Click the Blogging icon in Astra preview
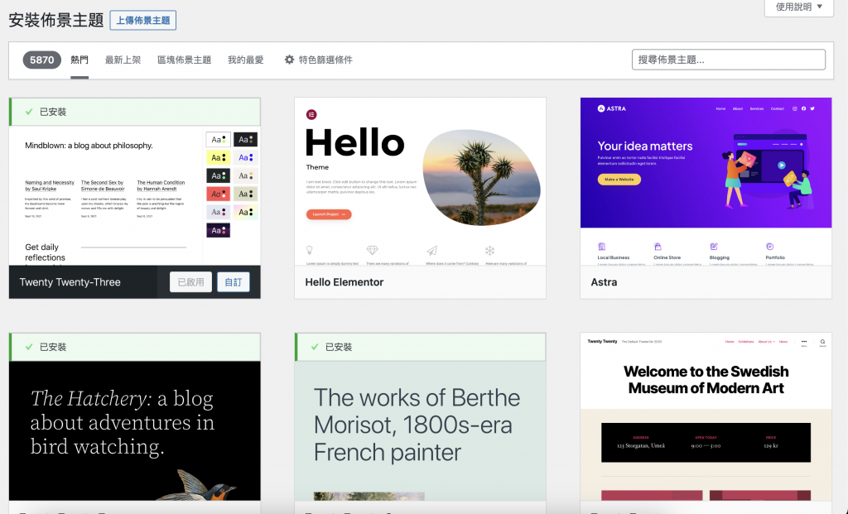The width and height of the screenshot is (848, 514). (714, 247)
